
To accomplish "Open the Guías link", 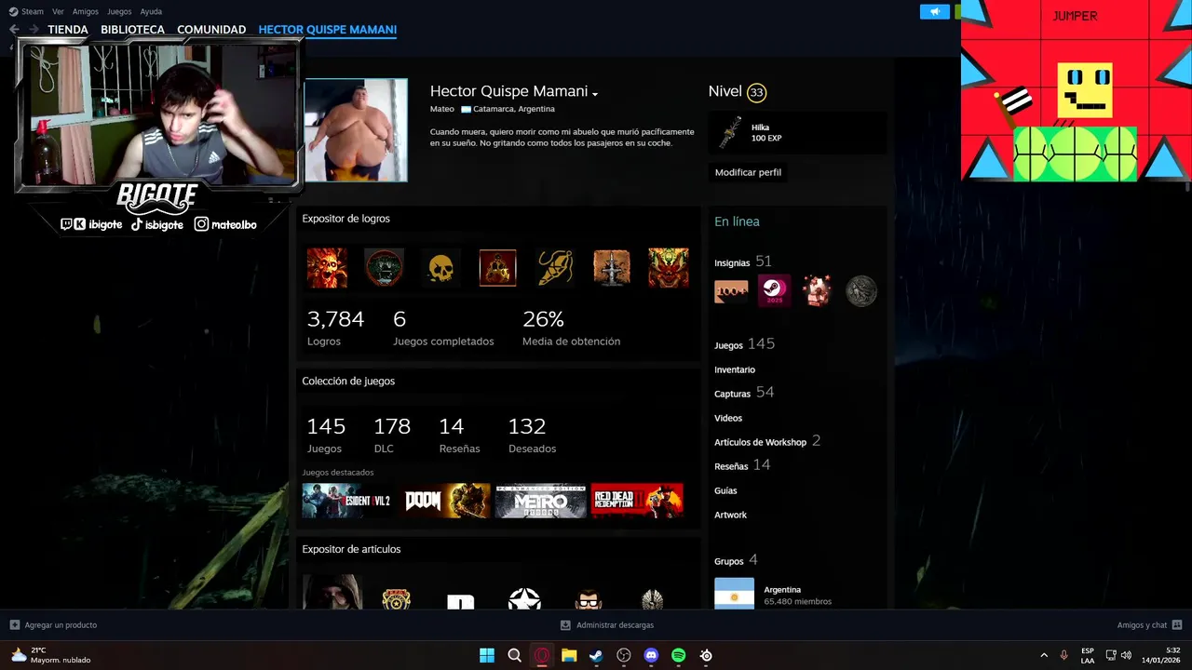I will [725, 490].
